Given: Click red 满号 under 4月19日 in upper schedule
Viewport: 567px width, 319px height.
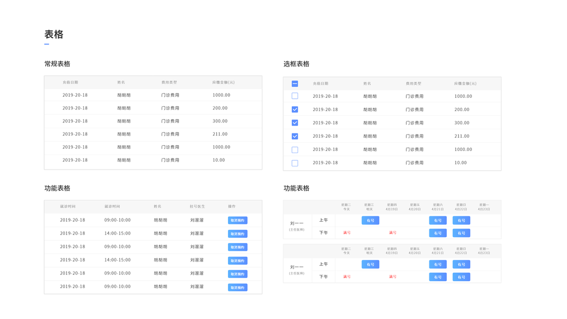Looking at the screenshot, I should pyautogui.click(x=392, y=232).
